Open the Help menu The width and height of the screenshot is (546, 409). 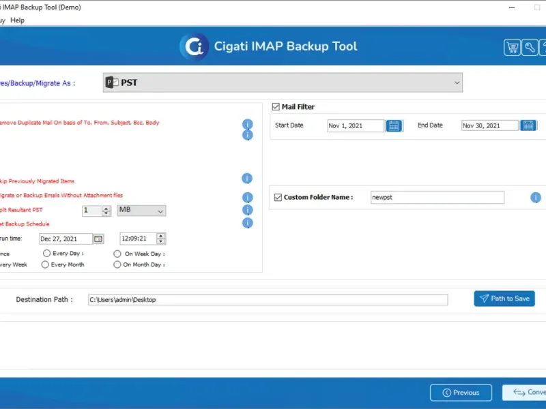coord(18,20)
